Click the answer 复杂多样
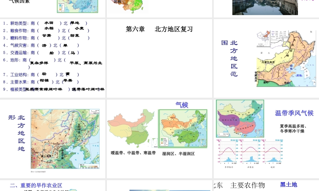Screen dimensions: 319x191 [39, 63]
